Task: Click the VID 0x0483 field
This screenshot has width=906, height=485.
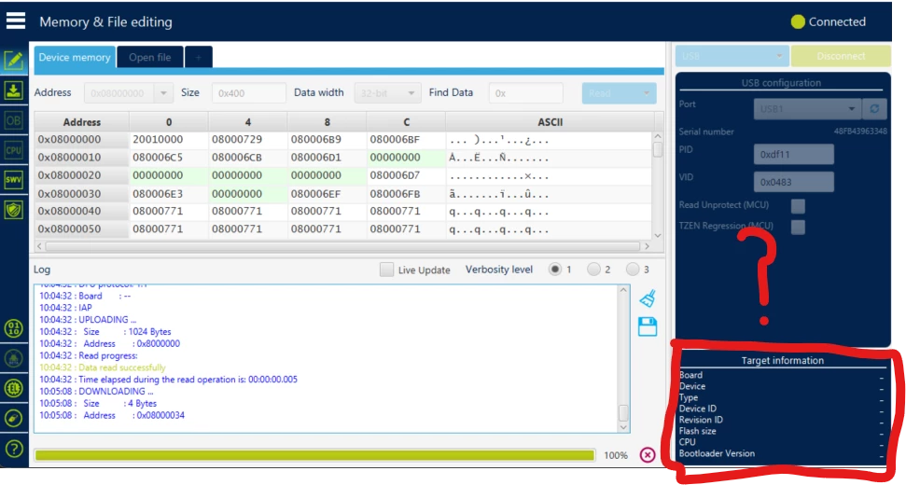Action: pos(793,182)
